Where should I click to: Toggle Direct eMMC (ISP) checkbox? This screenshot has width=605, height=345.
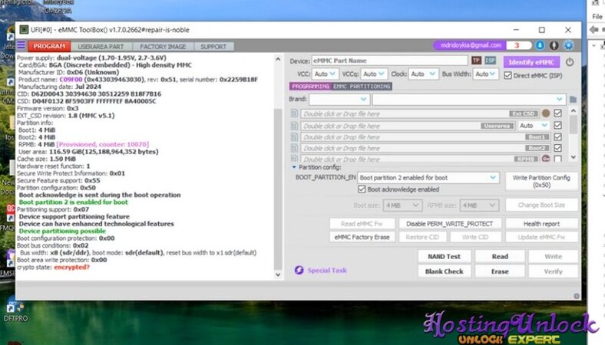pyautogui.click(x=507, y=75)
